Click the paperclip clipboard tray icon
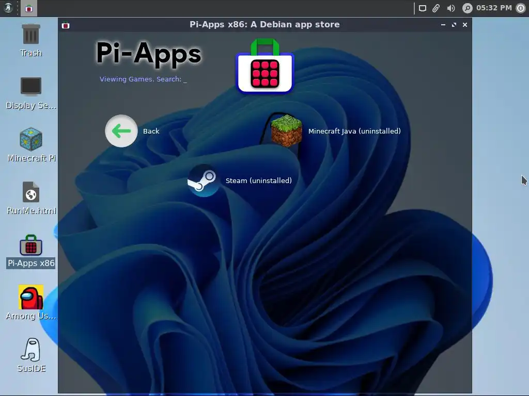The width and height of the screenshot is (529, 396). click(x=436, y=8)
